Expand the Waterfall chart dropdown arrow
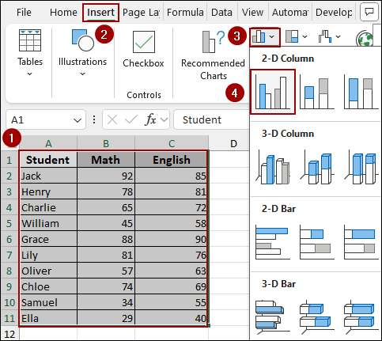 [338, 36]
